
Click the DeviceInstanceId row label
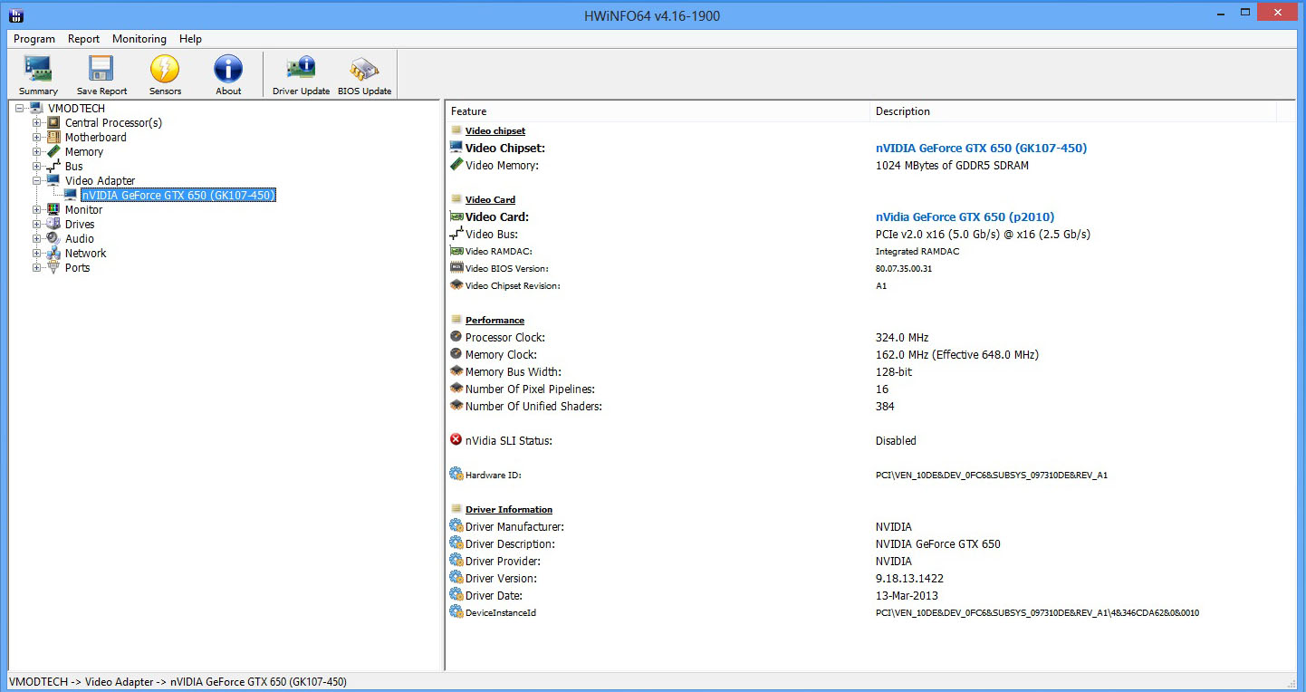tap(501, 612)
